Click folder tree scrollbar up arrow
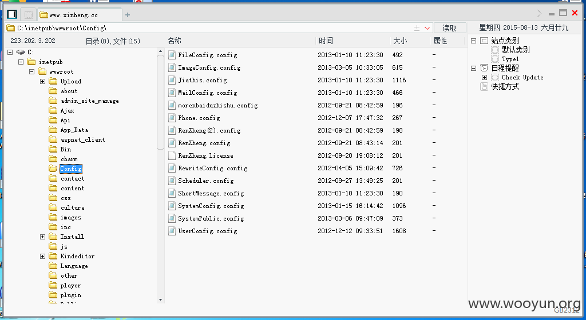The width and height of the screenshot is (586, 320). point(160,51)
